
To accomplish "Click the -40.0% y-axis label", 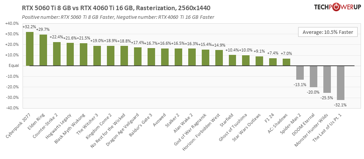I will [x=12, y=108].
